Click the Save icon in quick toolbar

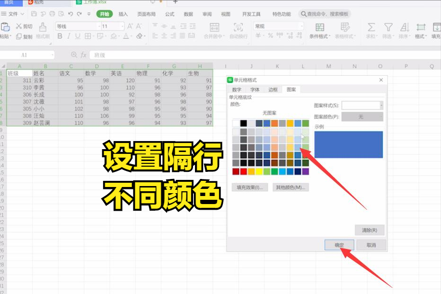34,14
